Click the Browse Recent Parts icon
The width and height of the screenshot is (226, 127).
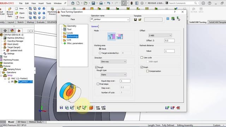(x=10, y=12)
